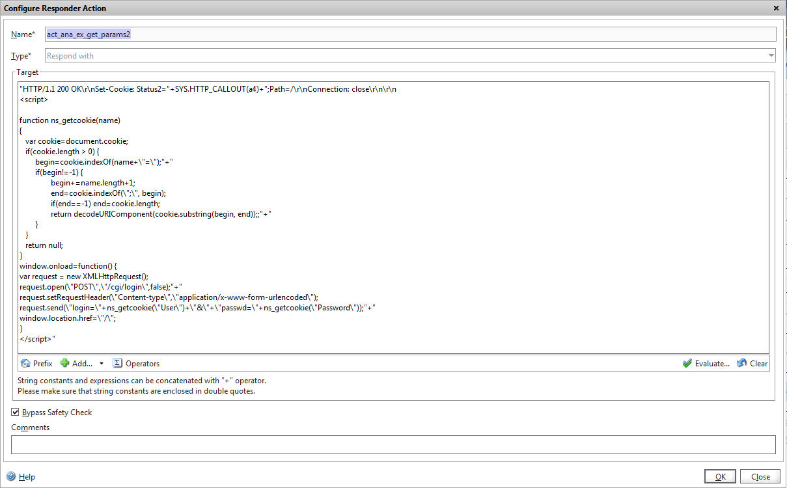Click the 'return null;' line in Target
Screen dimensions: 787x488
[44, 245]
